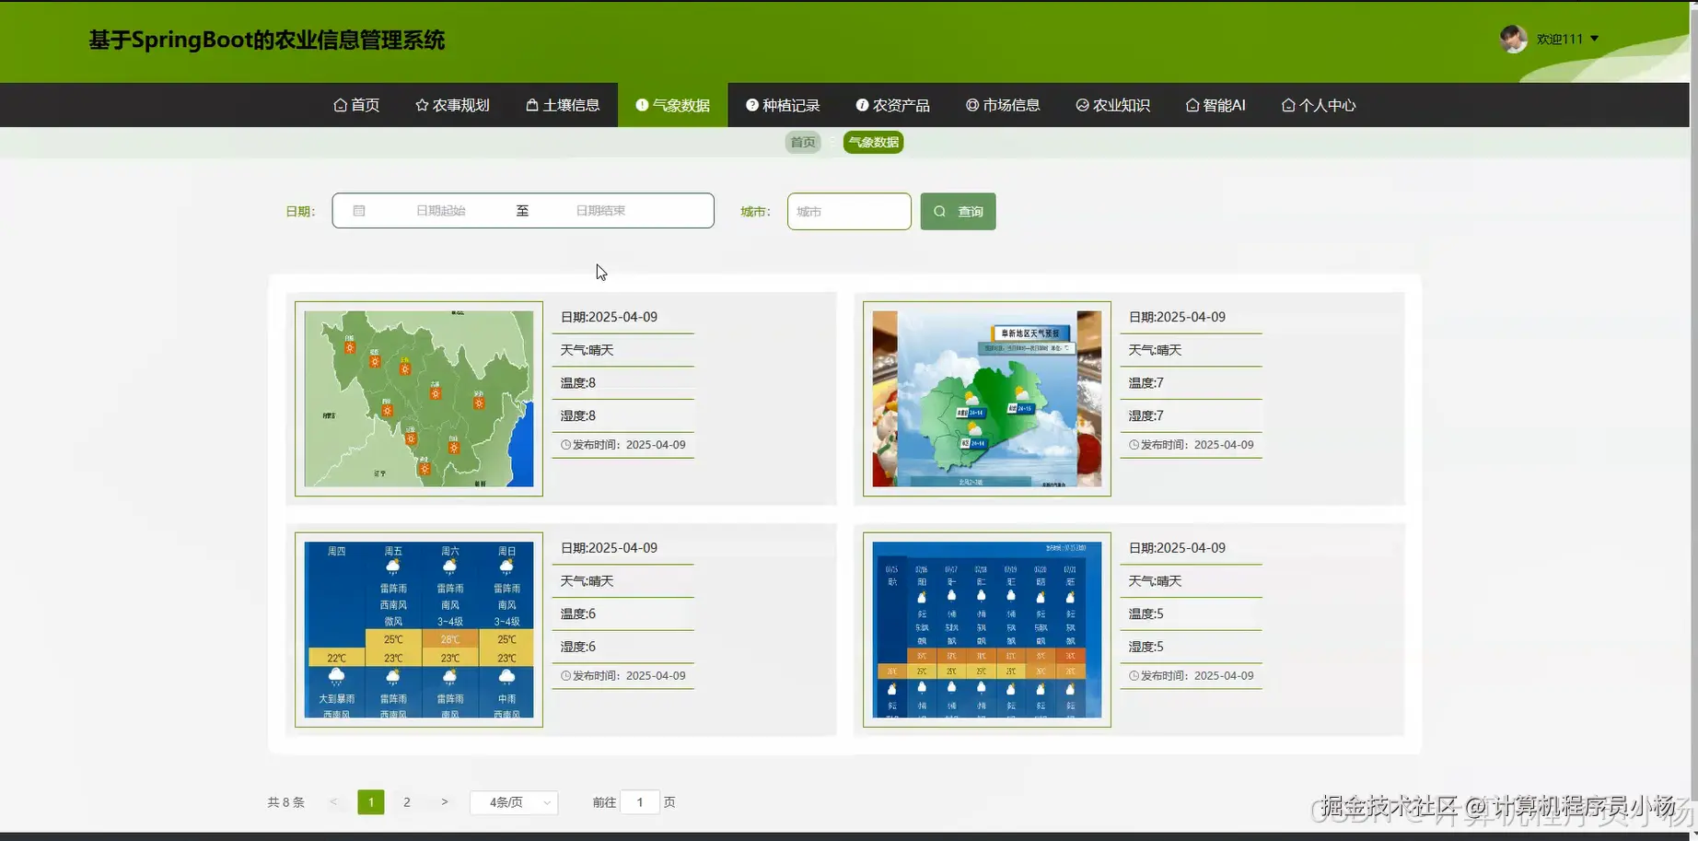1698x841 pixels.
Task: Expand the 欢迎111 user menu arrow
Action: tap(1592, 39)
